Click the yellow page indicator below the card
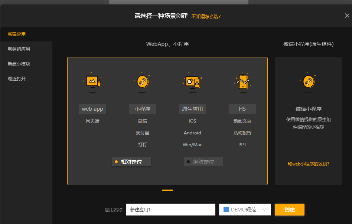Viewport: 352px width, 224px height. tap(167, 190)
